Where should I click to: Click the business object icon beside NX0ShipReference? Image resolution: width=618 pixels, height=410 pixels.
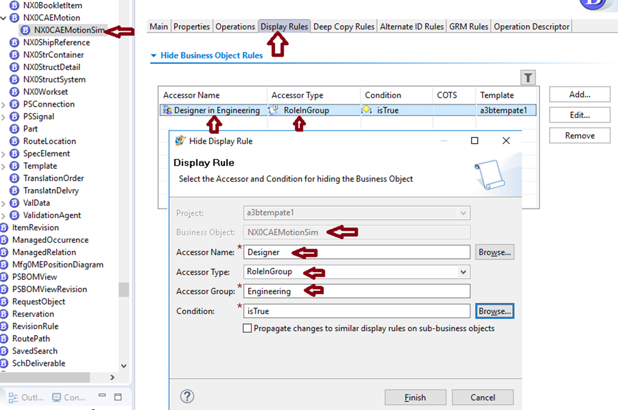(14, 43)
